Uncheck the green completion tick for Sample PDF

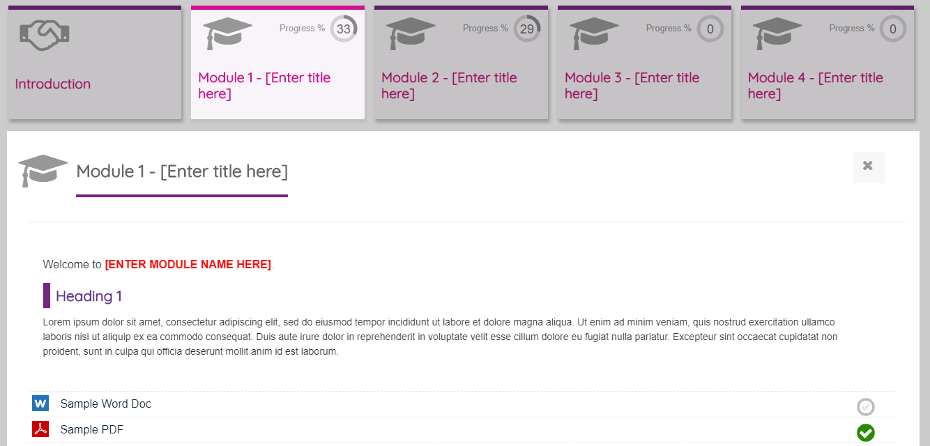865,433
